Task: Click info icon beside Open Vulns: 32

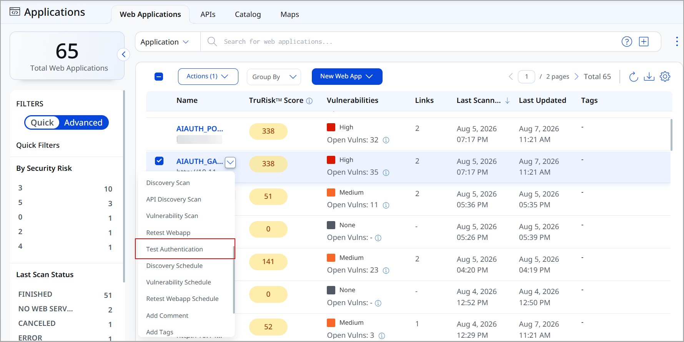Action: click(386, 140)
